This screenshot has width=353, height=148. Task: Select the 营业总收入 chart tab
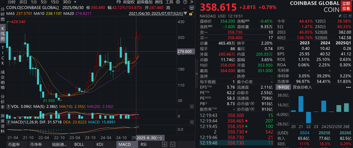tap(302, 87)
